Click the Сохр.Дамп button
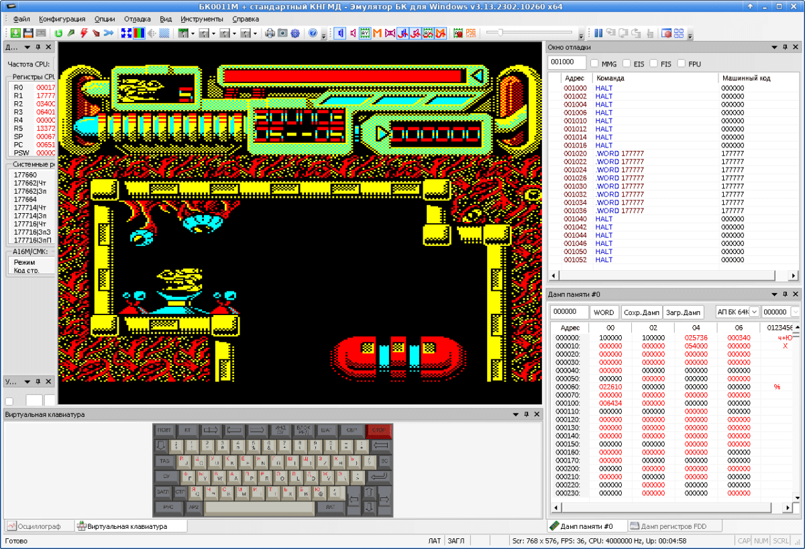This screenshot has width=805, height=549. click(641, 312)
